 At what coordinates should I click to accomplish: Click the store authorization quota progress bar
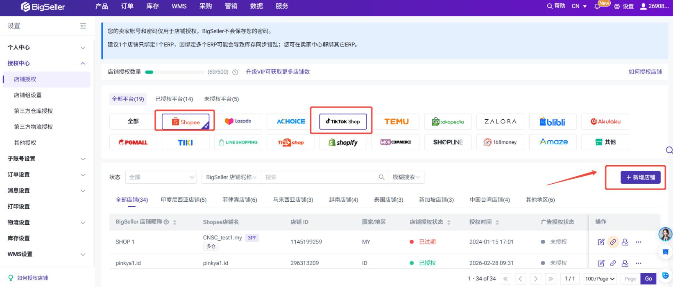[174, 72]
